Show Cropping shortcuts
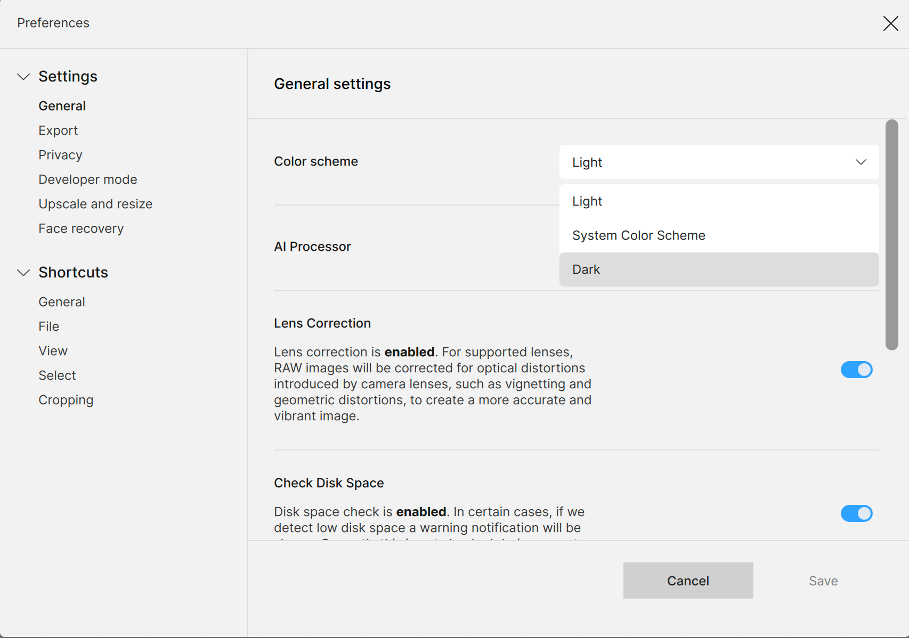Image resolution: width=909 pixels, height=638 pixels. pos(66,400)
